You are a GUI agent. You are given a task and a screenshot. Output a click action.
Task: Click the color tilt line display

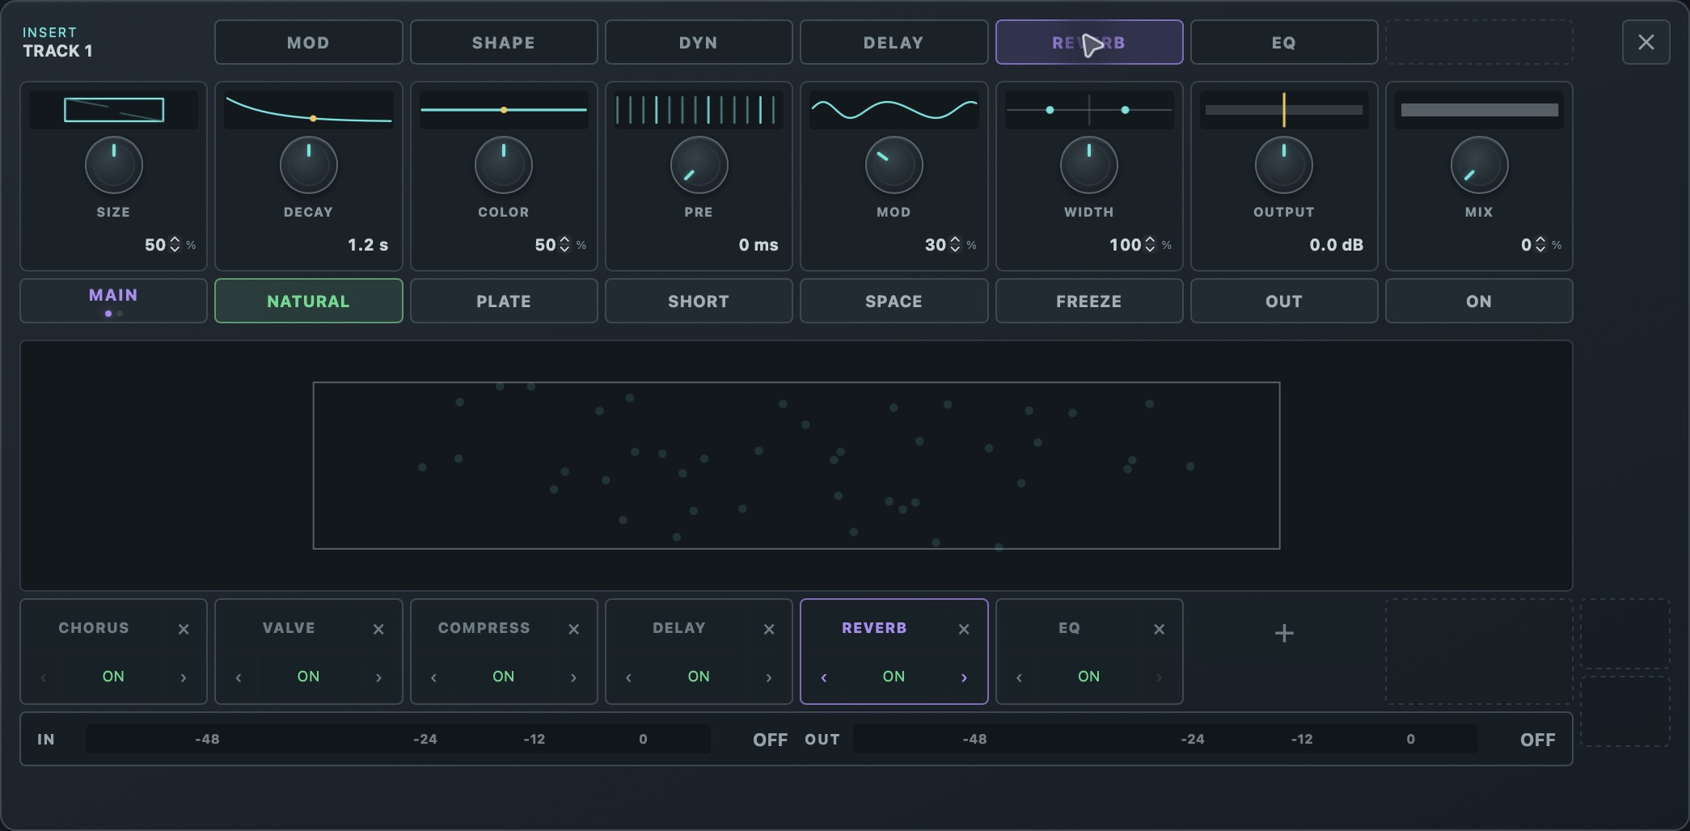(x=504, y=110)
